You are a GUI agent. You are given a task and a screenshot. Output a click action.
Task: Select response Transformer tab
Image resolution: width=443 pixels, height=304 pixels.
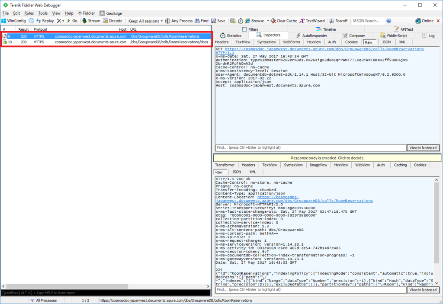[225, 165]
